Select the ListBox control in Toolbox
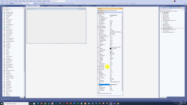Viewport: 187px width, 105px height. (x=8, y=54)
